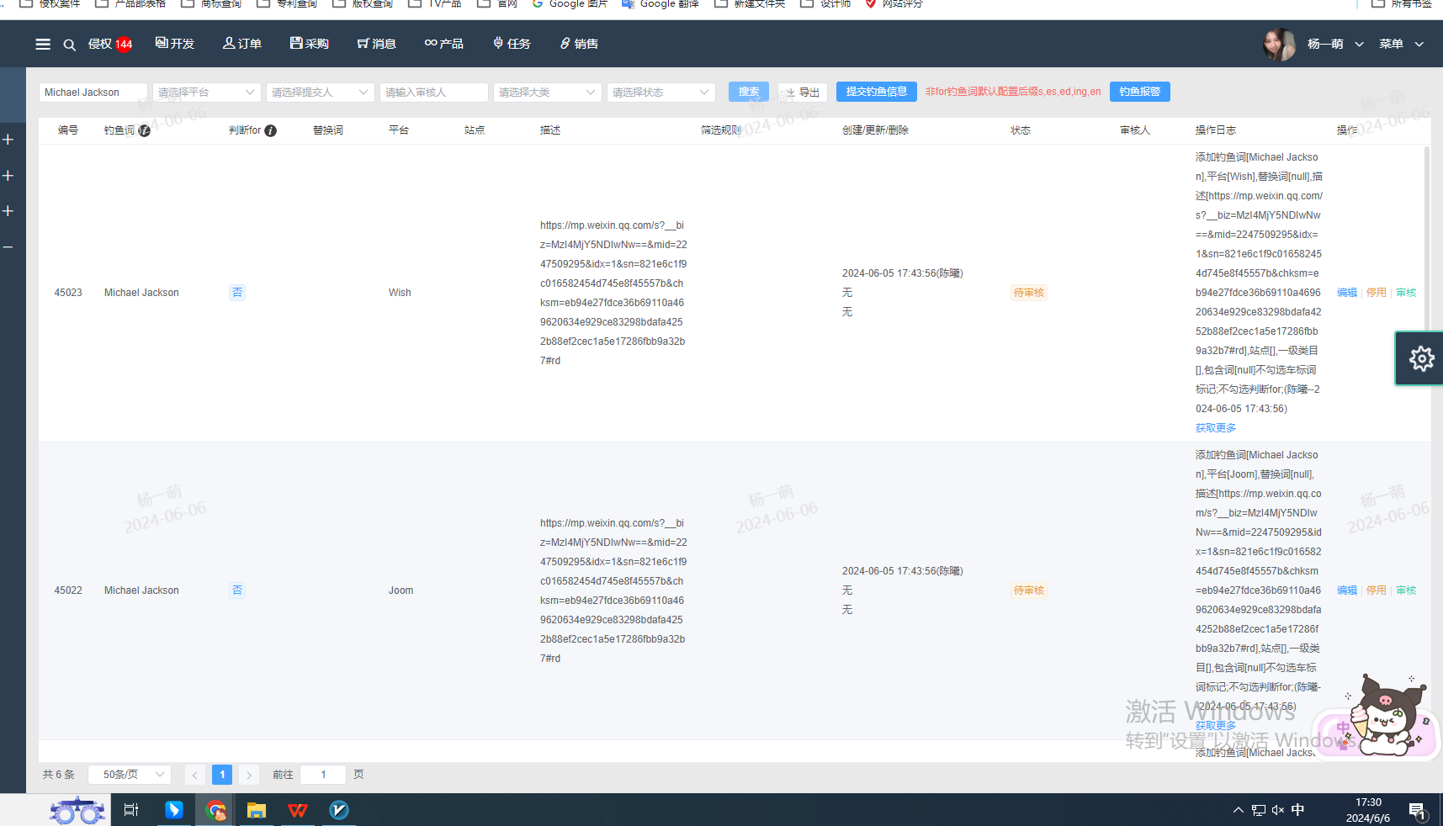This screenshot has width=1443, height=826.
Task: Click the user avatar picture
Action: [x=1279, y=44]
